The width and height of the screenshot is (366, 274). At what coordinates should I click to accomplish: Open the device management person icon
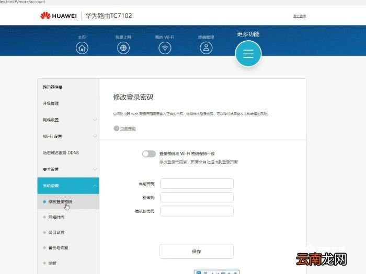(x=206, y=48)
